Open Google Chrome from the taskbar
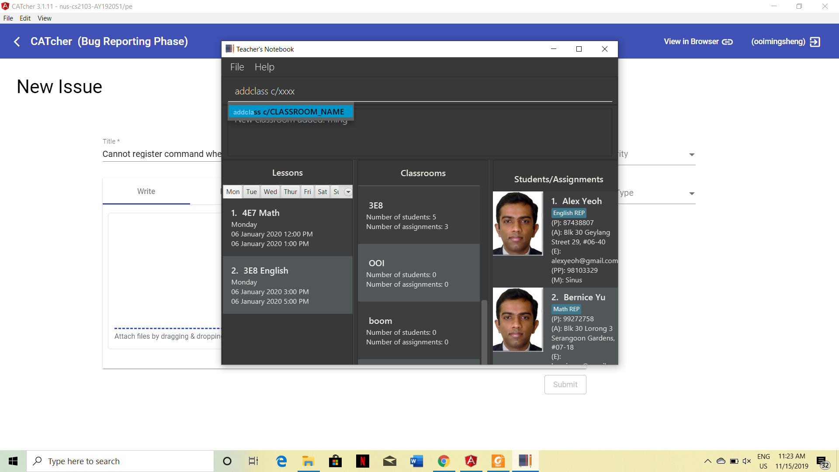 444,461
